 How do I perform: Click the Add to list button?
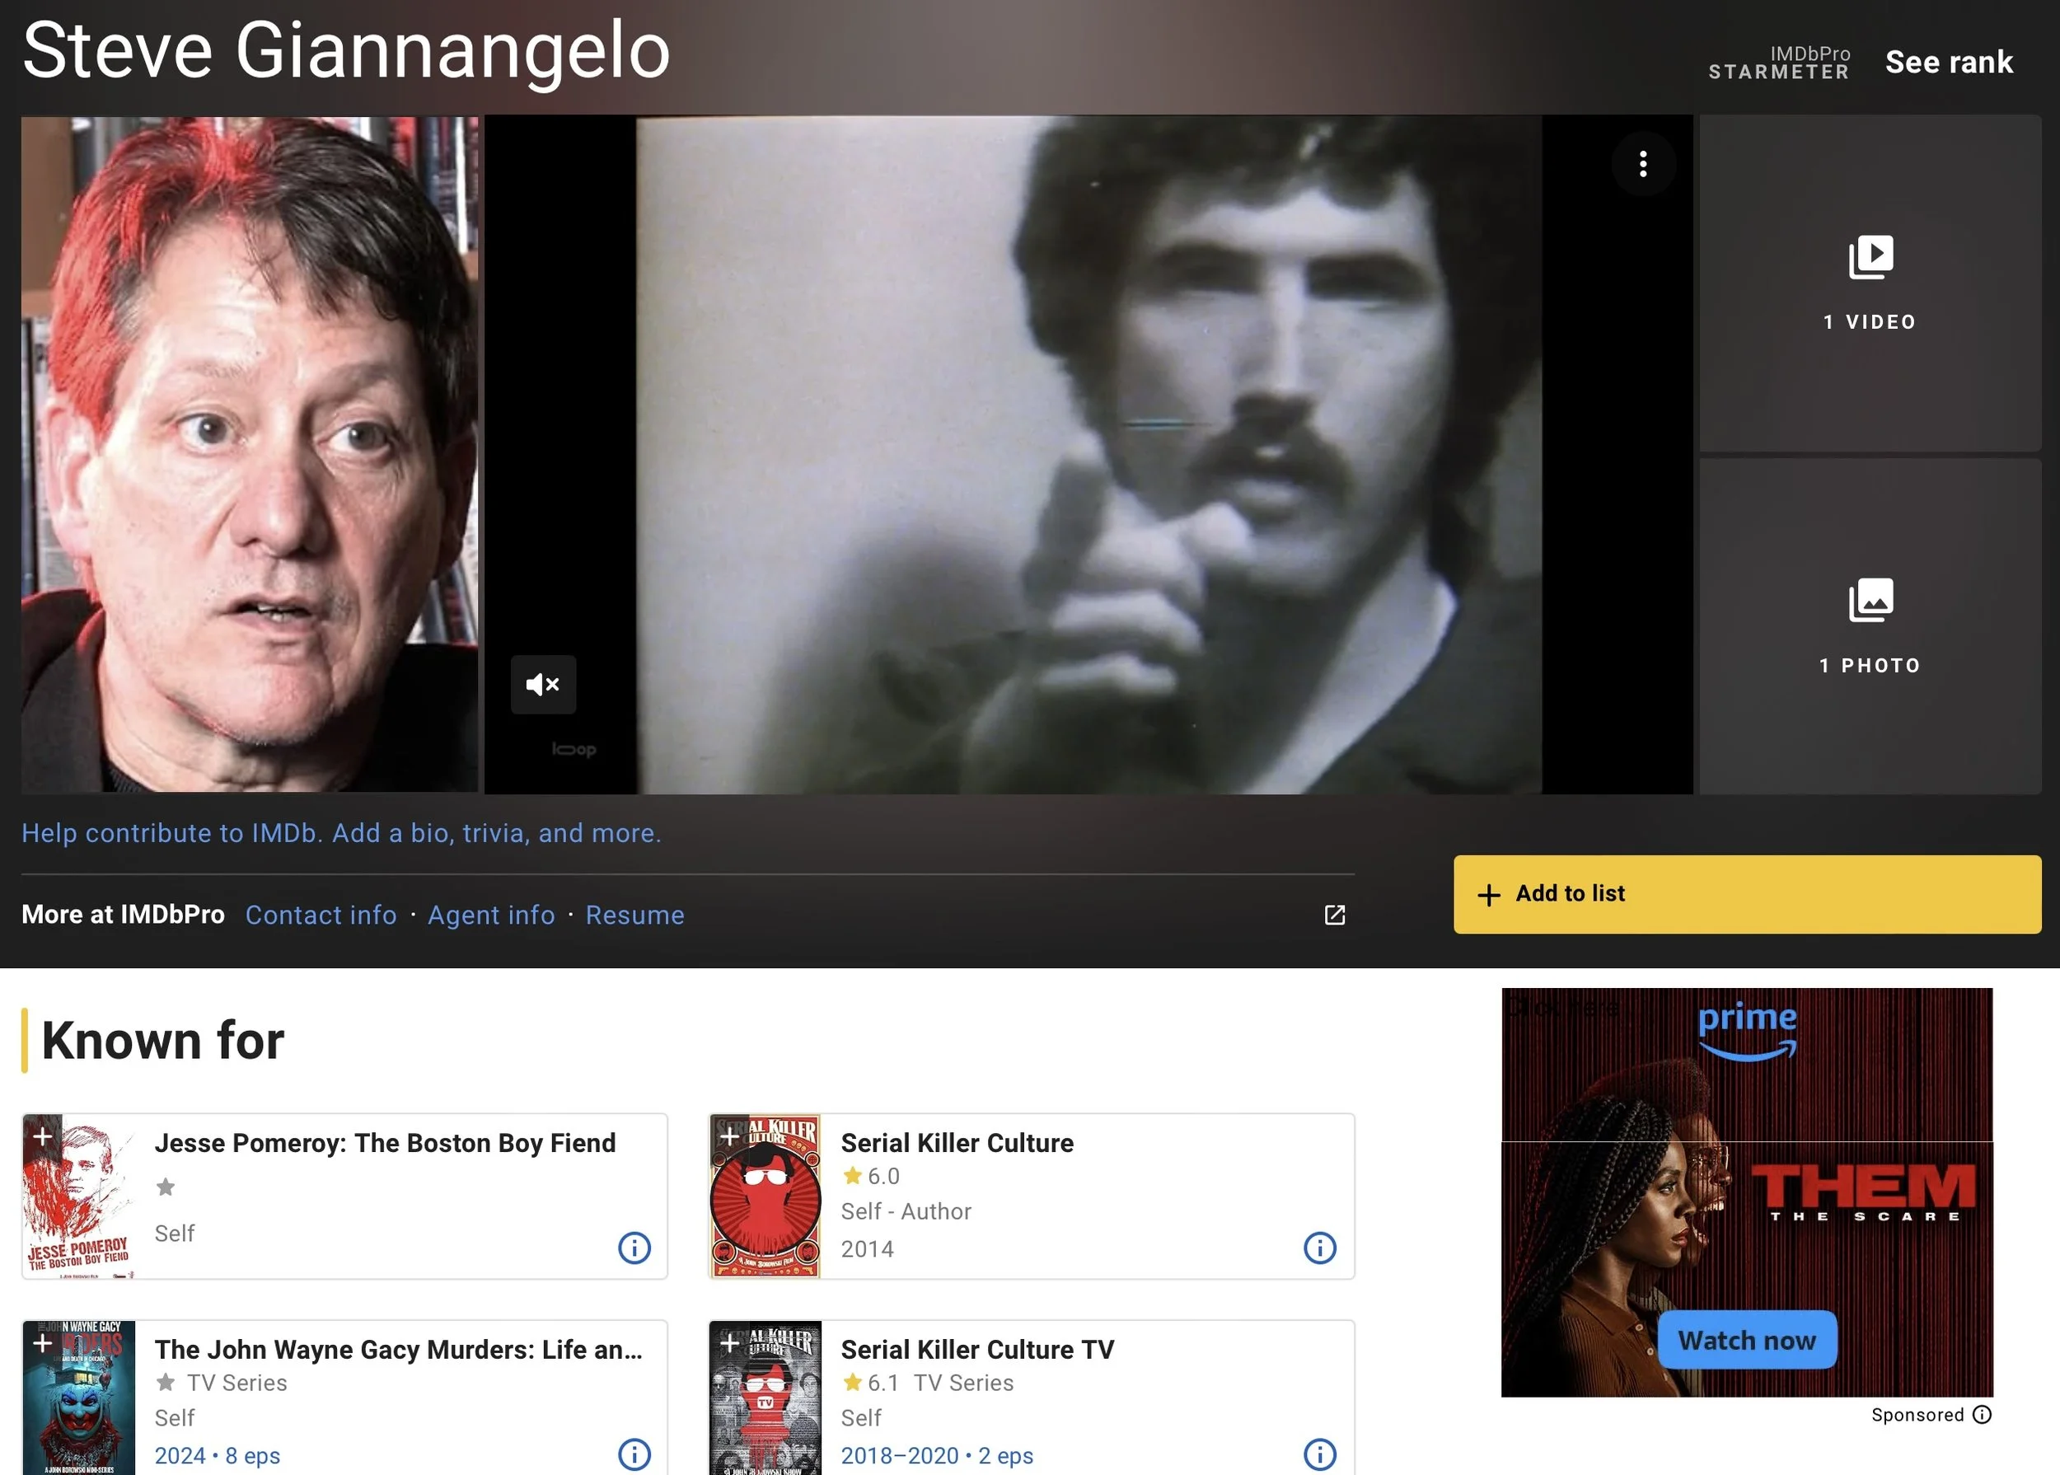(x=1746, y=894)
